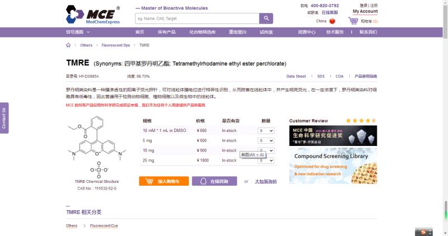Image resolution: width=448 pixels, height=236 pixels.
Task: Open the 所有产品 navigation menu
Action: coord(166,32)
